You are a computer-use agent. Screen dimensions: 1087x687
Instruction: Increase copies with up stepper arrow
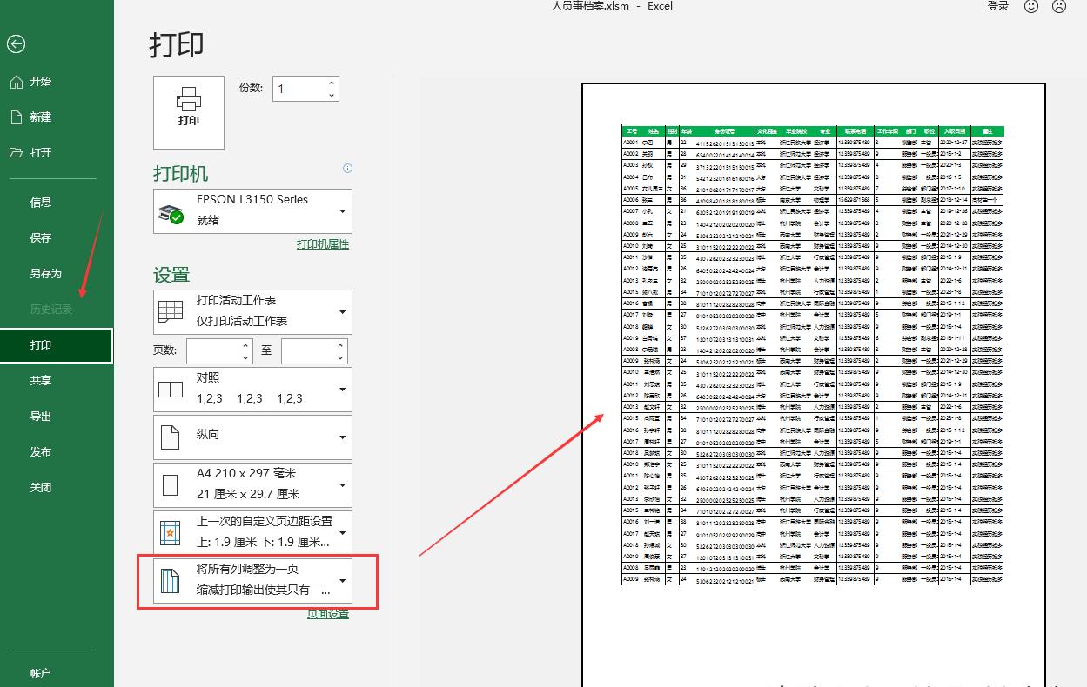332,83
